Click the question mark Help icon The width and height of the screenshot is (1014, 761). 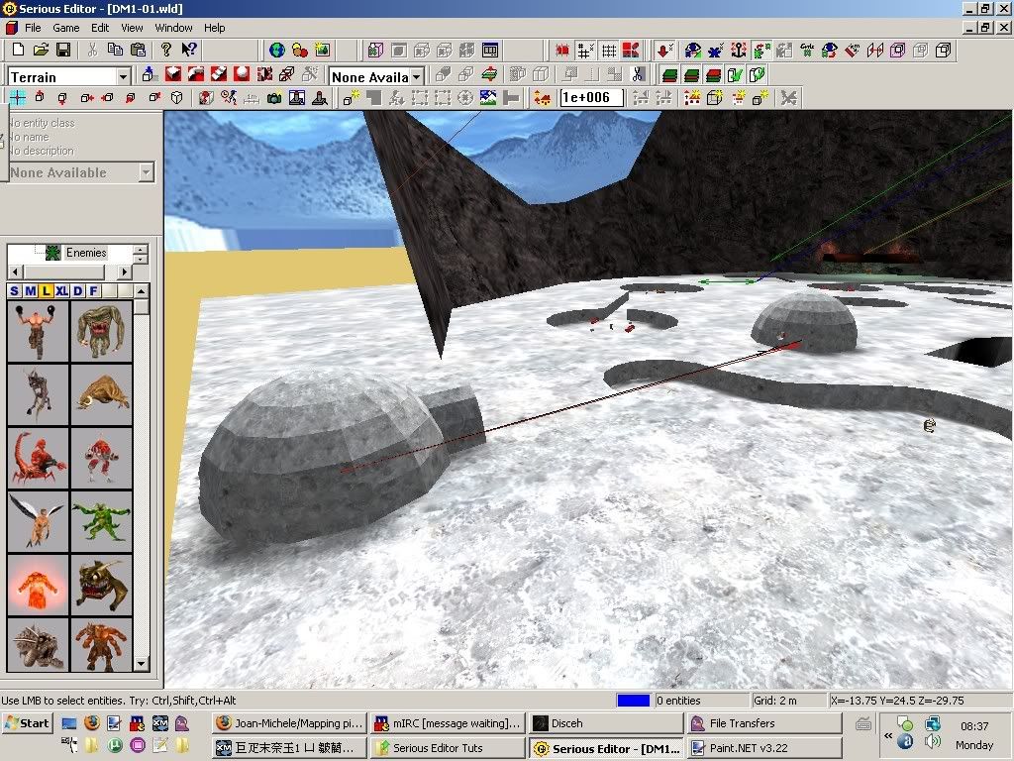[x=165, y=50]
